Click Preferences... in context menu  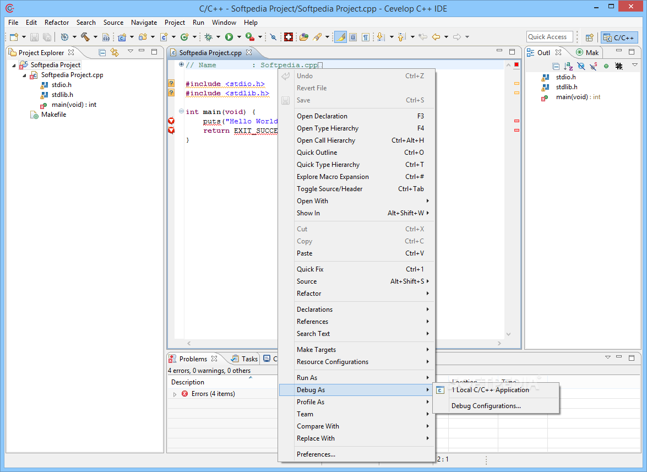(357, 454)
